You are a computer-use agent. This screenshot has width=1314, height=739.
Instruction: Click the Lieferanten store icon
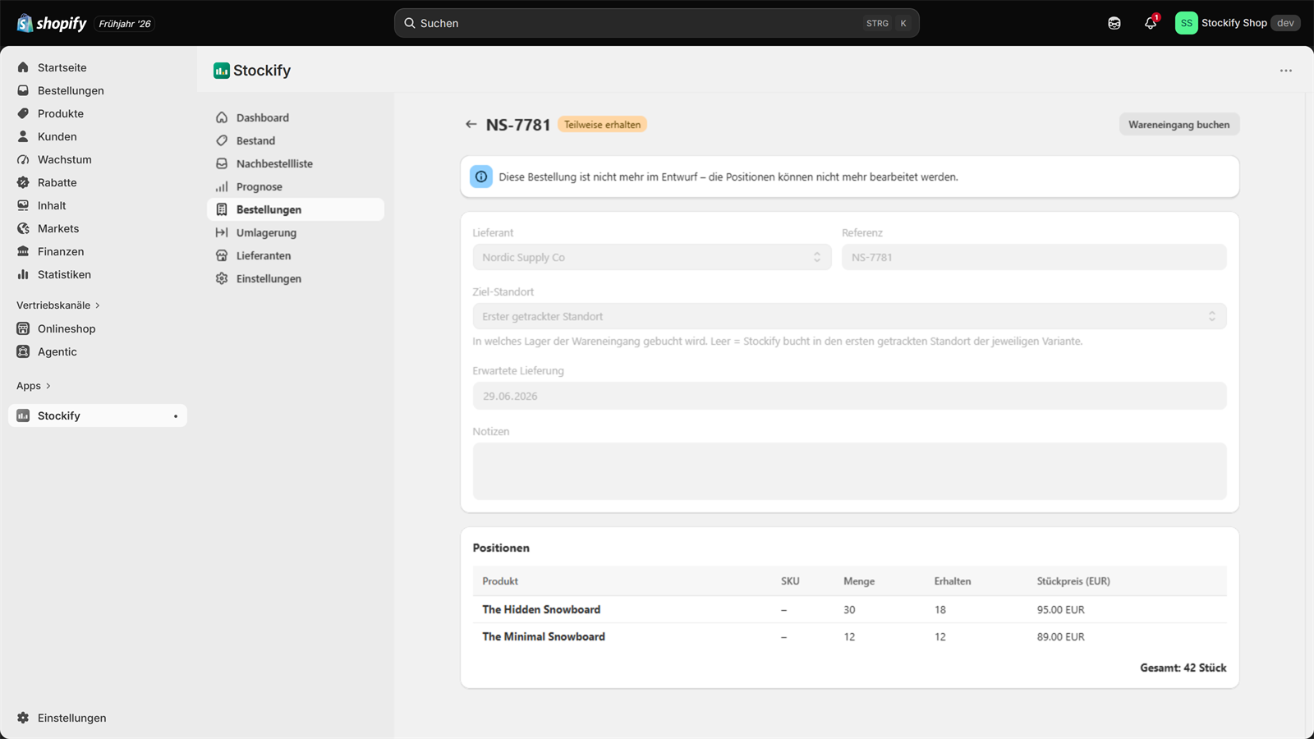pos(222,255)
